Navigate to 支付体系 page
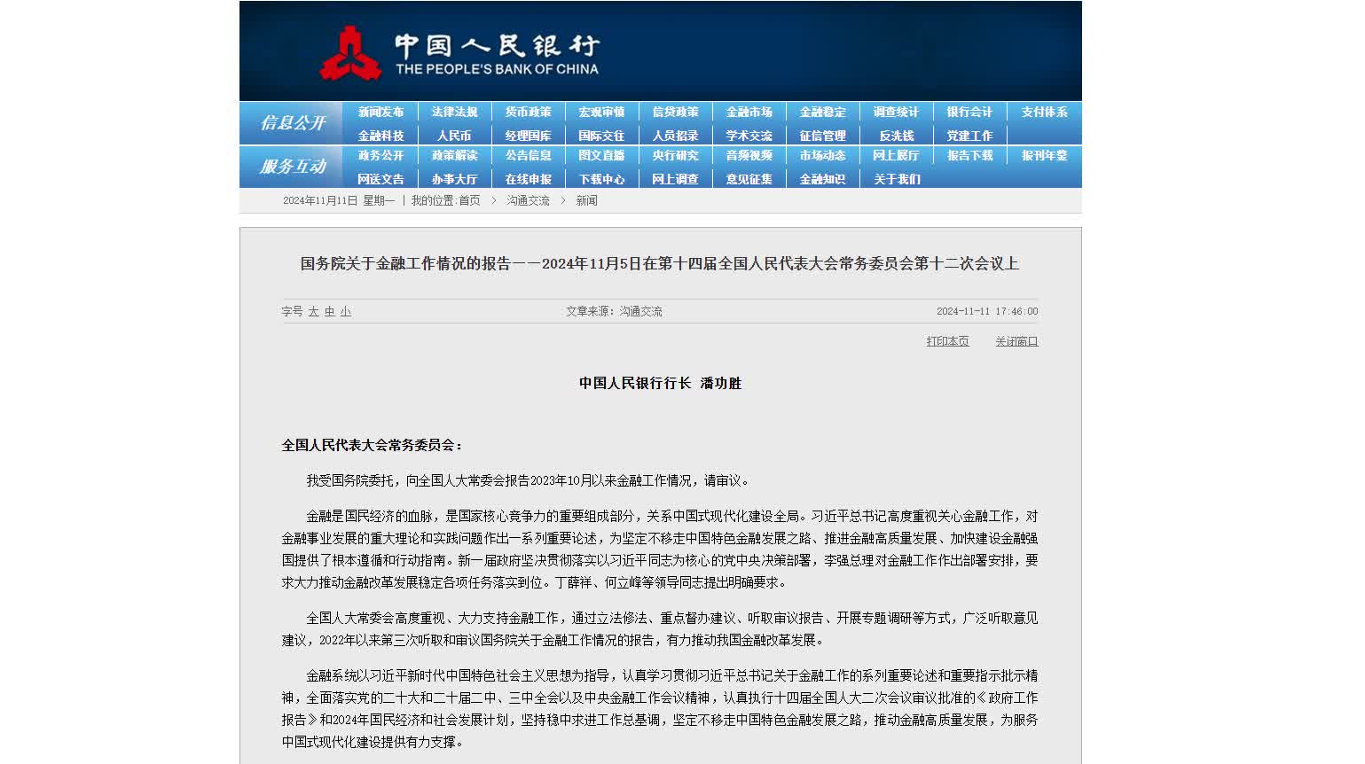The height and width of the screenshot is (764, 1365). click(1043, 113)
